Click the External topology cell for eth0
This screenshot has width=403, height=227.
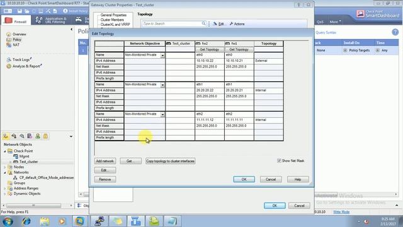click(x=269, y=61)
